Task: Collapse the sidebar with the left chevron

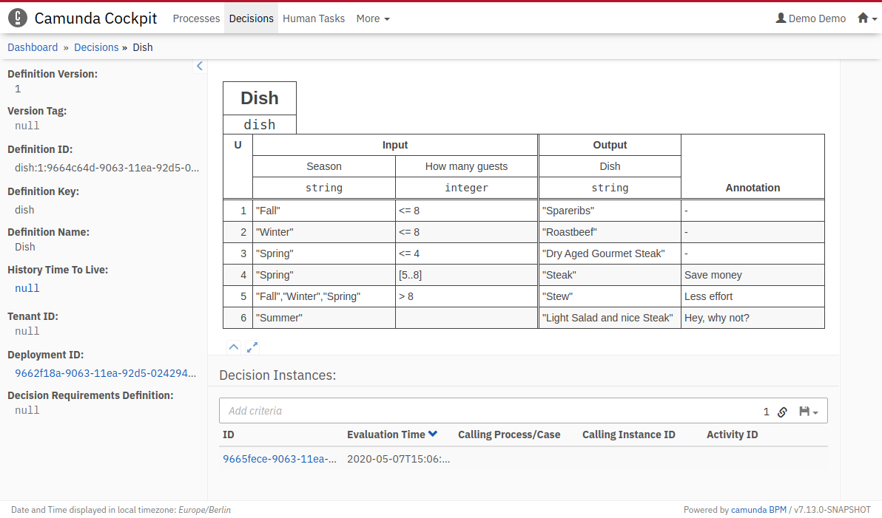Action: click(x=199, y=67)
